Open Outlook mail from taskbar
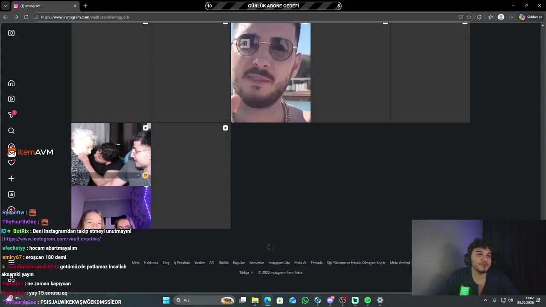546x307 pixels. click(293, 300)
